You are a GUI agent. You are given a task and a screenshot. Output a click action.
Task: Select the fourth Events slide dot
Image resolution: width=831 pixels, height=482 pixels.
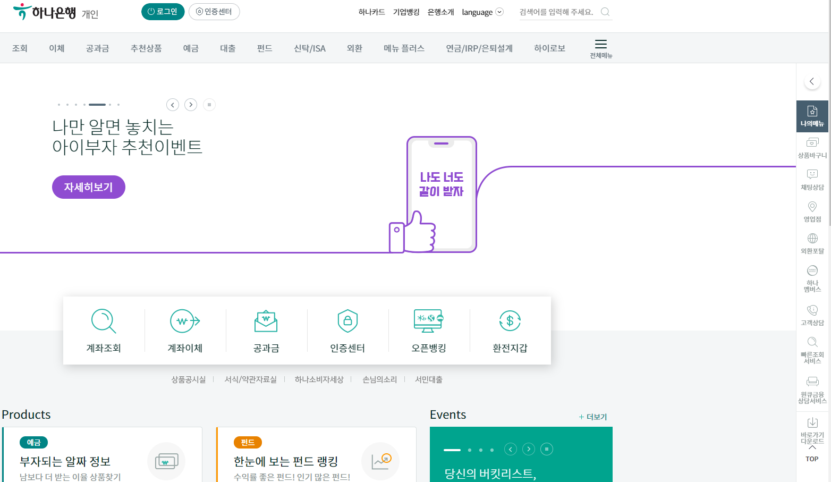[492, 450]
